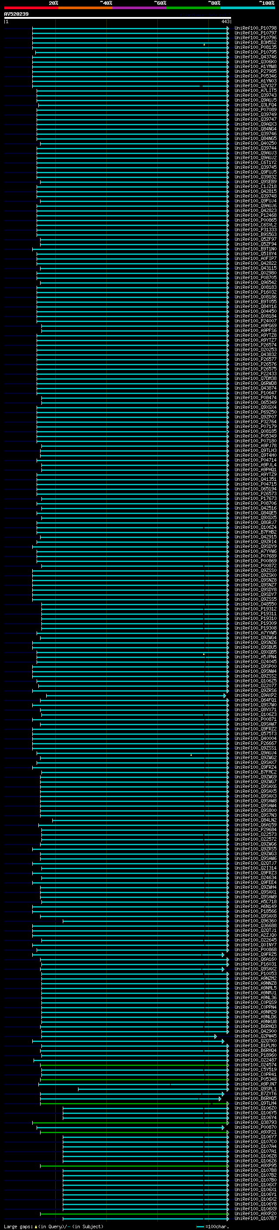This screenshot has height=1230, width=279.
Task: Open hit UniRef100_P08135
Action: (x=255, y=47)
